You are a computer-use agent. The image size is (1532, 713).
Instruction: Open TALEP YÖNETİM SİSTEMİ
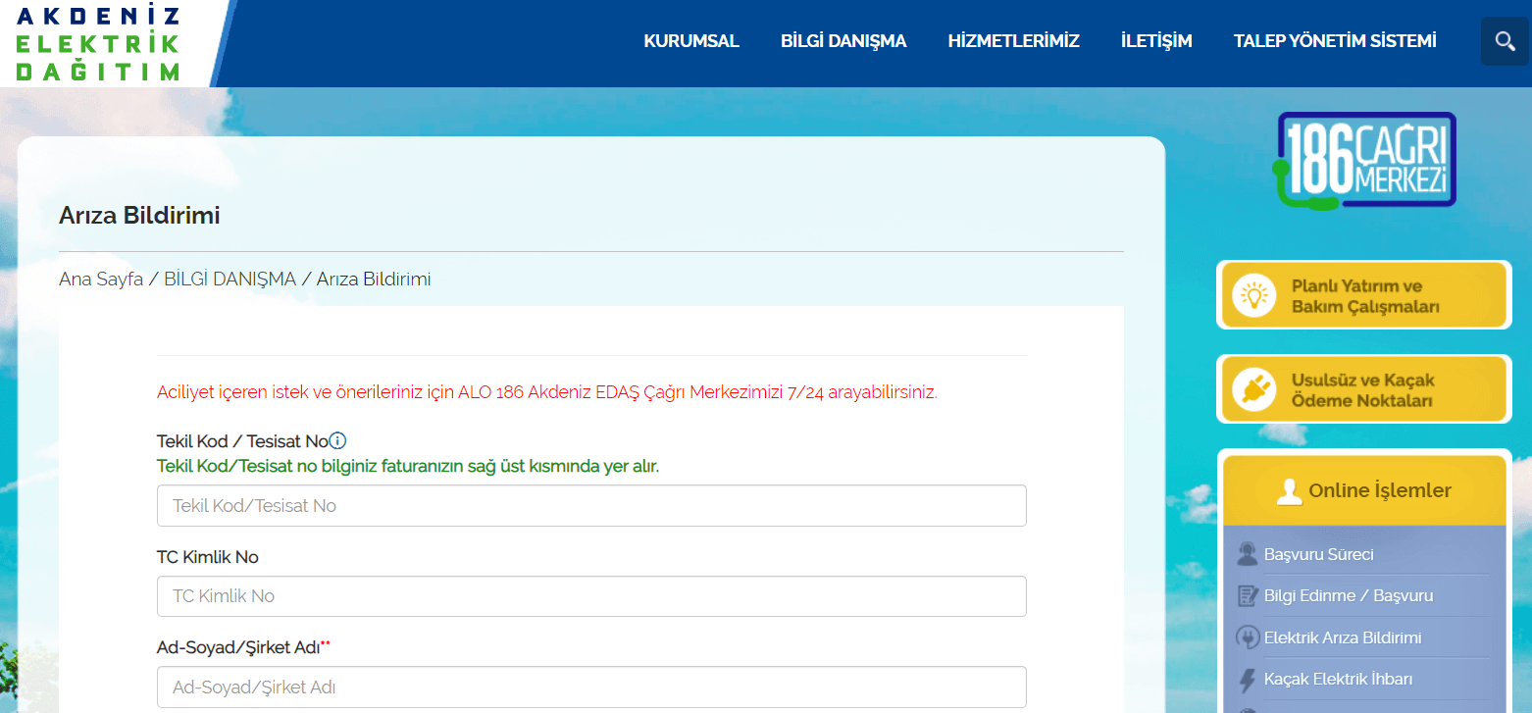pos(1335,40)
